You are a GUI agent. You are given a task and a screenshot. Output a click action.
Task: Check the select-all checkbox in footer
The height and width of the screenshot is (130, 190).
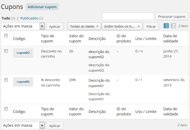[x=6, y=109]
